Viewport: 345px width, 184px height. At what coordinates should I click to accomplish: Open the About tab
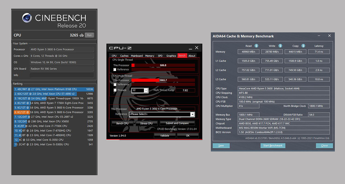click(192, 56)
